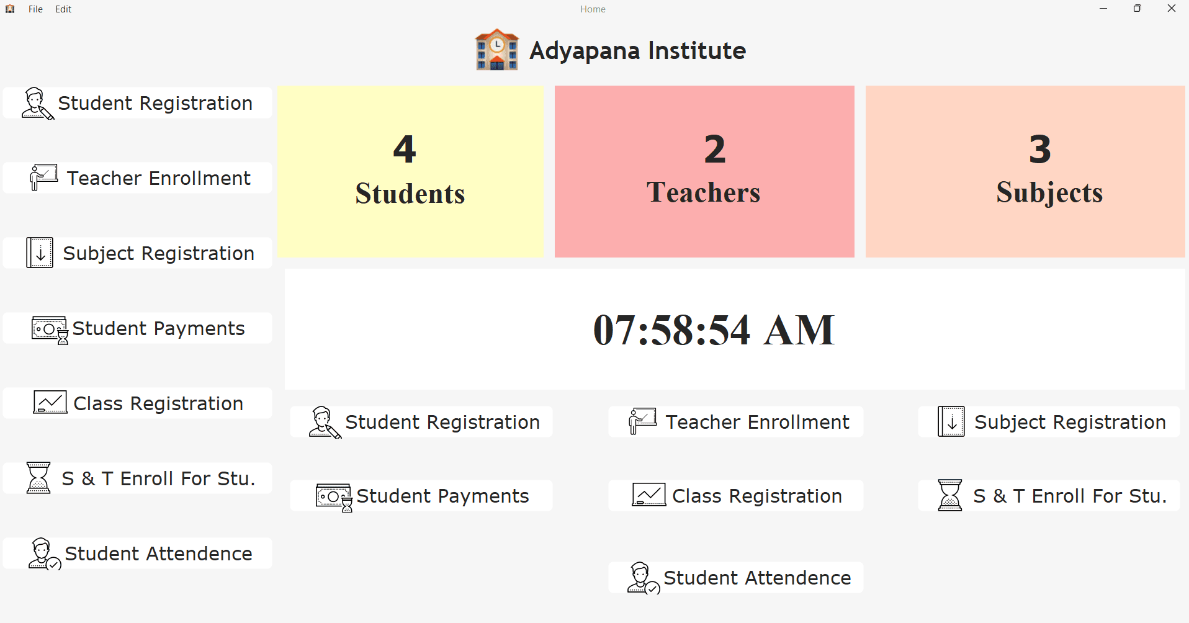
Task: Click the peach Subjects count tile
Action: tap(1025, 171)
